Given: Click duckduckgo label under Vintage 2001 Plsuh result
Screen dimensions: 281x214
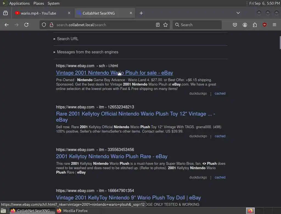Looking at the screenshot, I should tap(198, 94).
